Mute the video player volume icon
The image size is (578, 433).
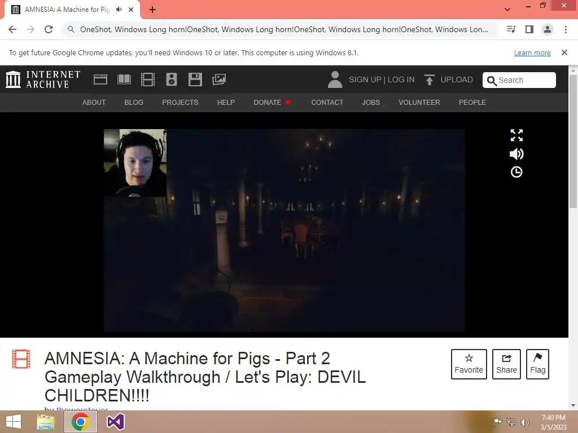(x=516, y=154)
